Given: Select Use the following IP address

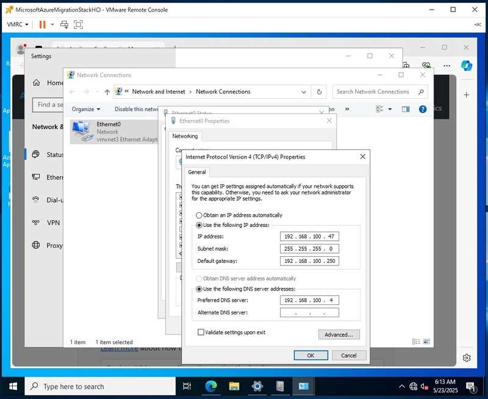Looking at the screenshot, I should 233,225.
